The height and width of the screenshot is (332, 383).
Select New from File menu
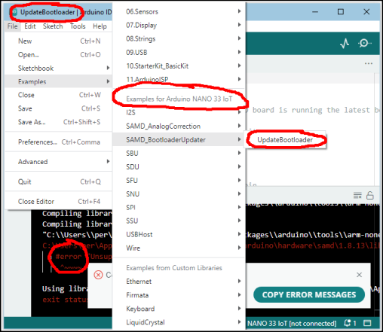[58, 41]
